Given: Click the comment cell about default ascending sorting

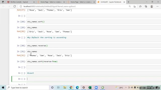Looking at the screenshot, I should point(94,39).
